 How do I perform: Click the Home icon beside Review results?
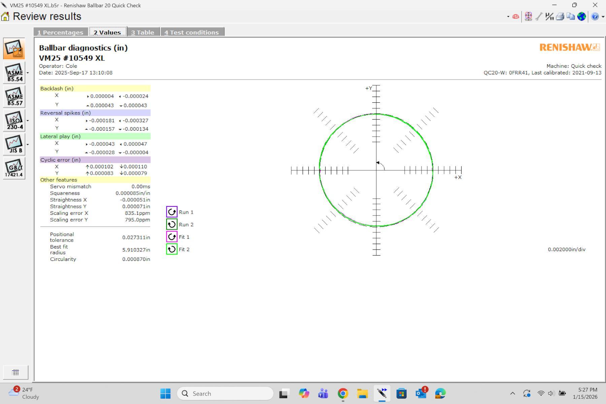pos(5,16)
